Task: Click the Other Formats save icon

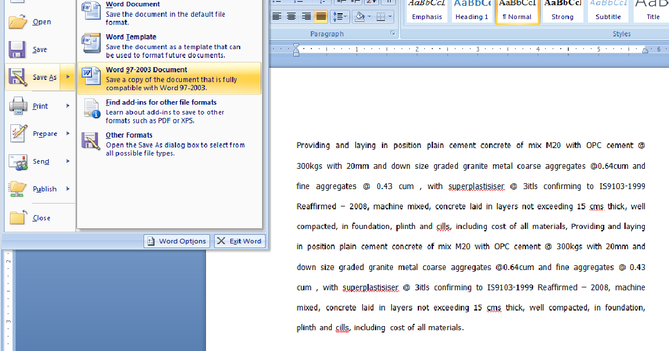Action: [x=91, y=141]
